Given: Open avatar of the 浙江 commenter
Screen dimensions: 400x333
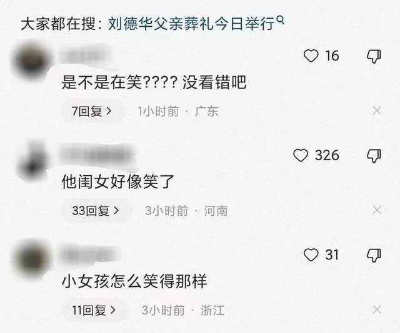Looking at the screenshot, I should tap(32, 259).
